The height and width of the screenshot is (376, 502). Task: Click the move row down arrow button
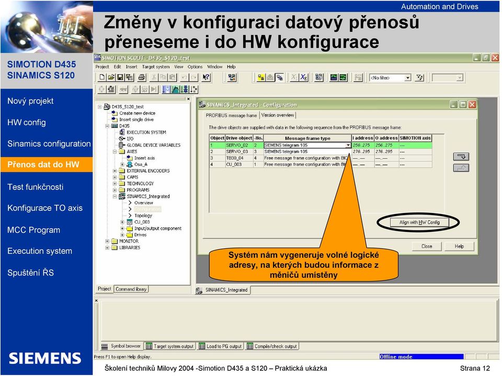pos(461,157)
